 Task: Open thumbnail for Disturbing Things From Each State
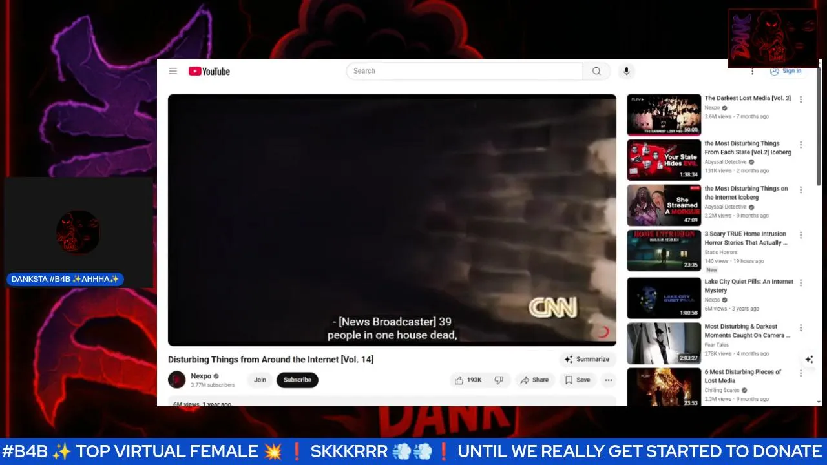pyautogui.click(x=664, y=160)
